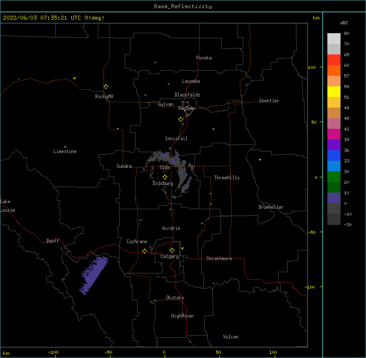Click the Cochrane label
The height and width of the screenshot is (358, 366).
tap(137, 242)
